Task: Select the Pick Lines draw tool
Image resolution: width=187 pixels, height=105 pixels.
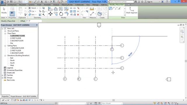Action: click(x=119, y=8)
